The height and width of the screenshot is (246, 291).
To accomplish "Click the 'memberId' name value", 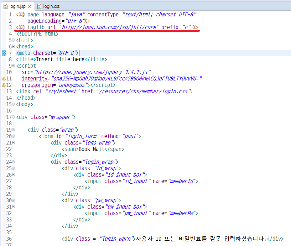I will (182, 181).
